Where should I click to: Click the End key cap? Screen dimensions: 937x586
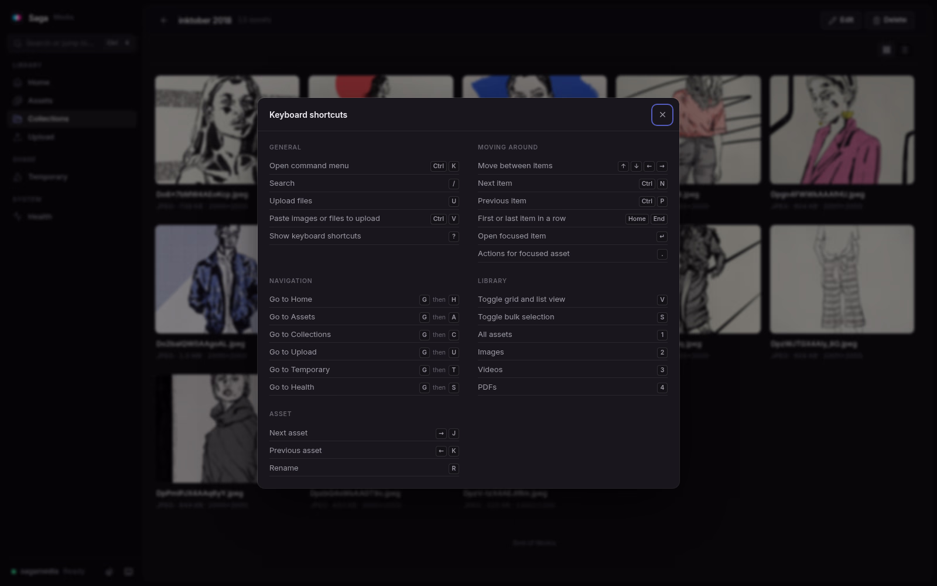point(659,219)
